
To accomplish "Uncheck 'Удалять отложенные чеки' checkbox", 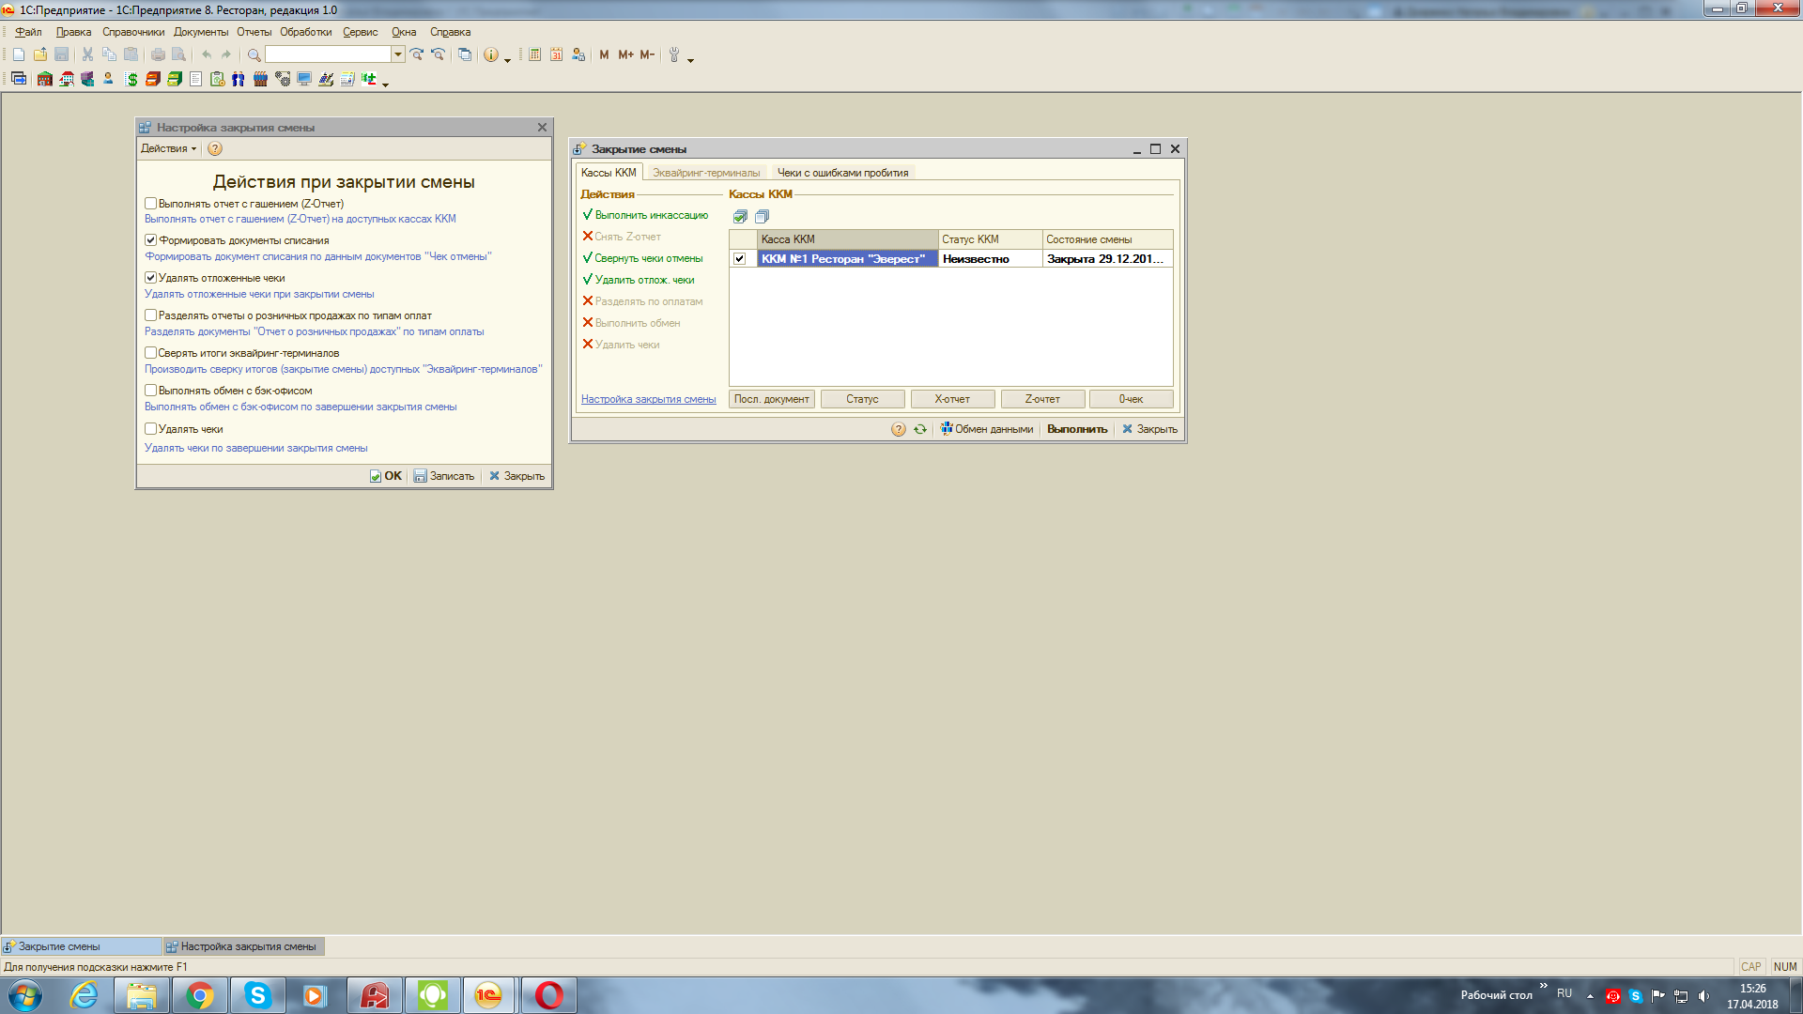I will 150,278.
